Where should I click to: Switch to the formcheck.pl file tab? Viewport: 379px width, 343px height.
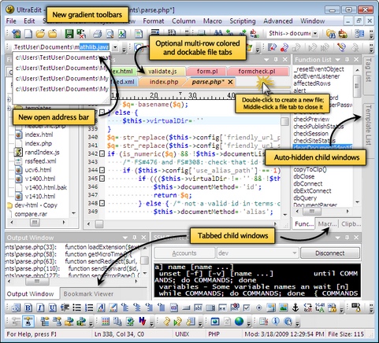click(257, 72)
